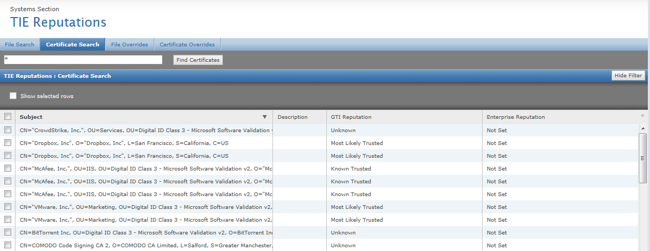The width and height of the screenshot is (650, 251).
Task: Select the COMODO Code Signing CA 2 subject
Action: 144,245
